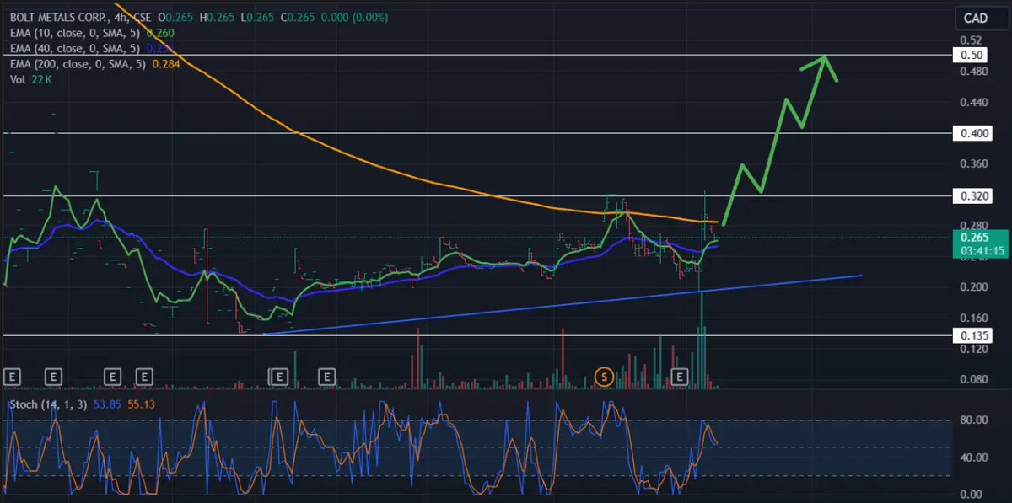This screenshot has height=503, width=1012.
Task: Click the Stoch value 55.13
Action: [x=140, y=405]
